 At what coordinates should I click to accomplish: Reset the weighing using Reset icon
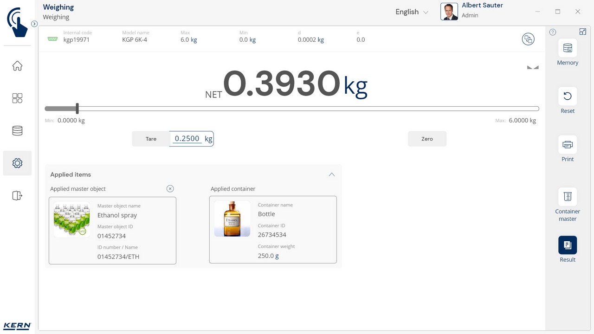tap(567, 96)
